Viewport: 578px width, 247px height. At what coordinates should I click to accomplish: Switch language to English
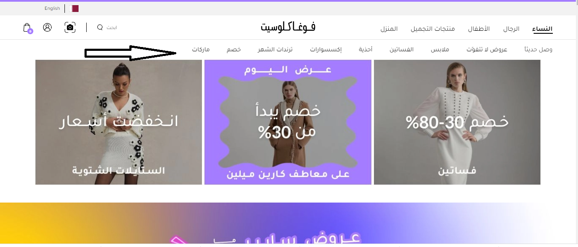tap(52, 8)
